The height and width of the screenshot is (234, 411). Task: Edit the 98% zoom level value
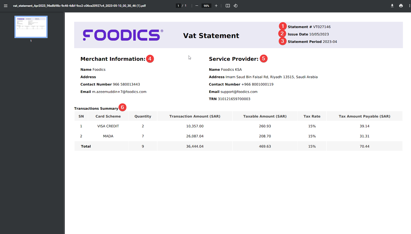pyautogui.click(x=206, y=5)
